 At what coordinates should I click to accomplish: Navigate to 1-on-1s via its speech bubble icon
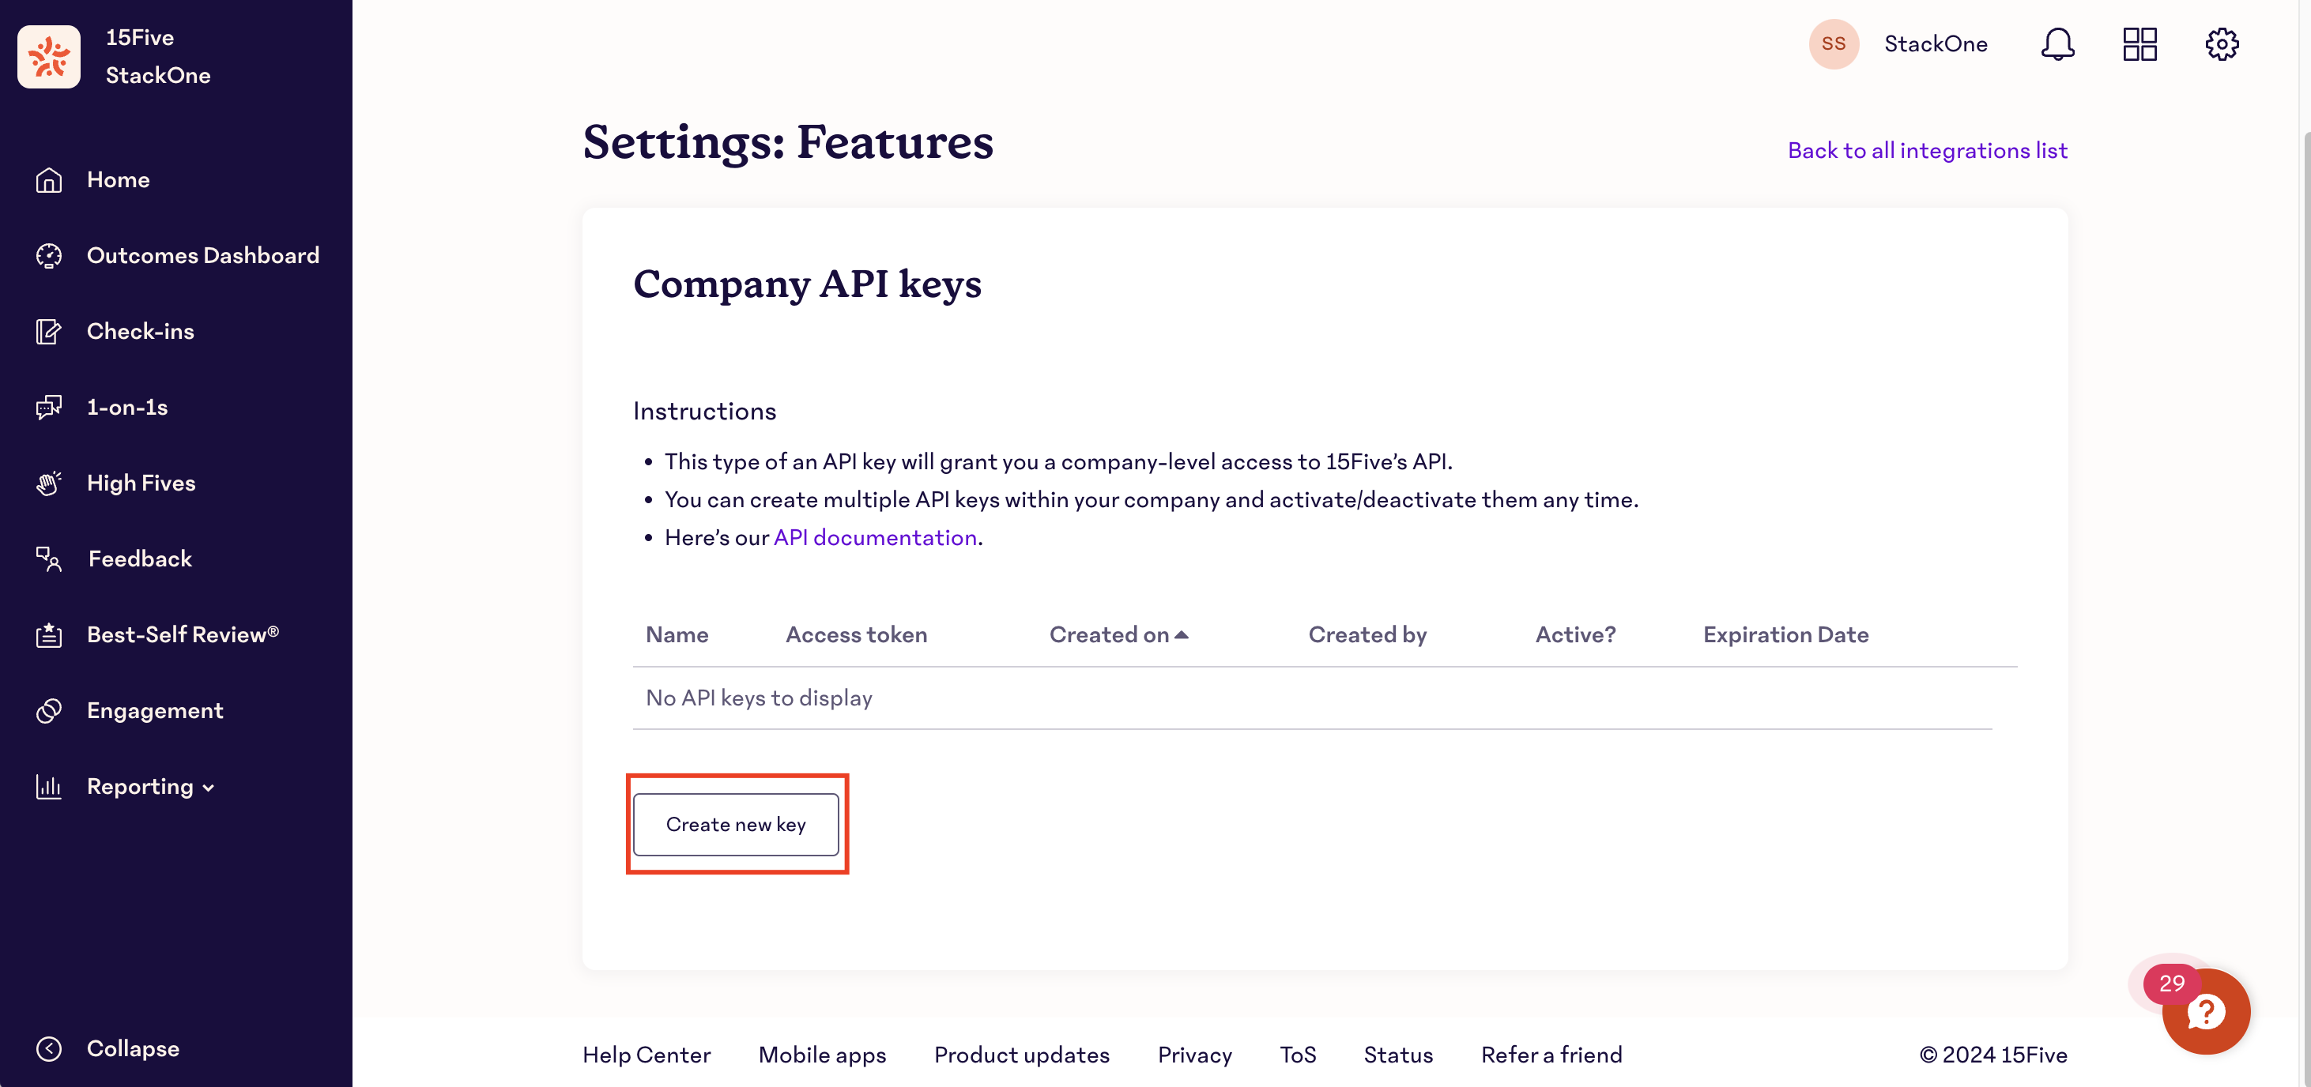pyautogui.click(x=48, y=407)
